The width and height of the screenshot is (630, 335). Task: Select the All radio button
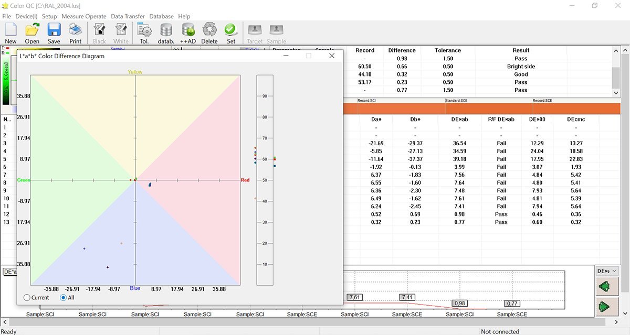coord(64,298)
